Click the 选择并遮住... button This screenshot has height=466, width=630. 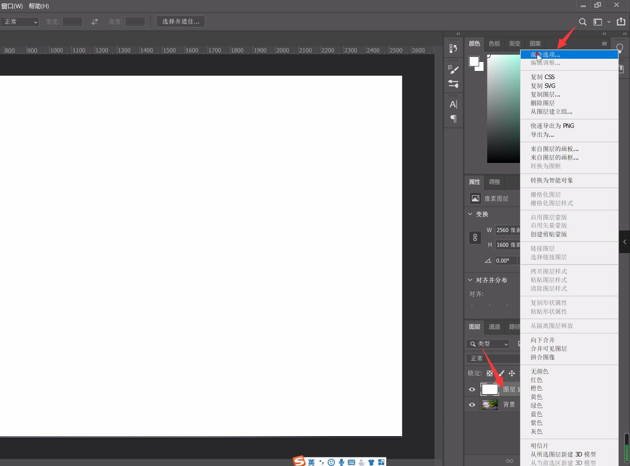tap(181, 21)
